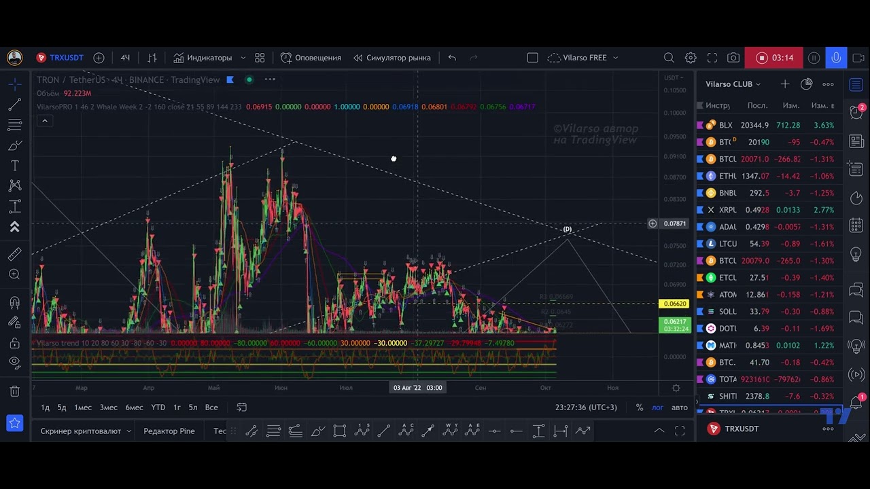Undo the last chart action
The height and width of the screenshot is (489, 870).
[452, 58]
